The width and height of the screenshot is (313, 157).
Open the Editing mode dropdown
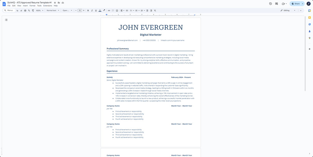[x=288, y=10]
